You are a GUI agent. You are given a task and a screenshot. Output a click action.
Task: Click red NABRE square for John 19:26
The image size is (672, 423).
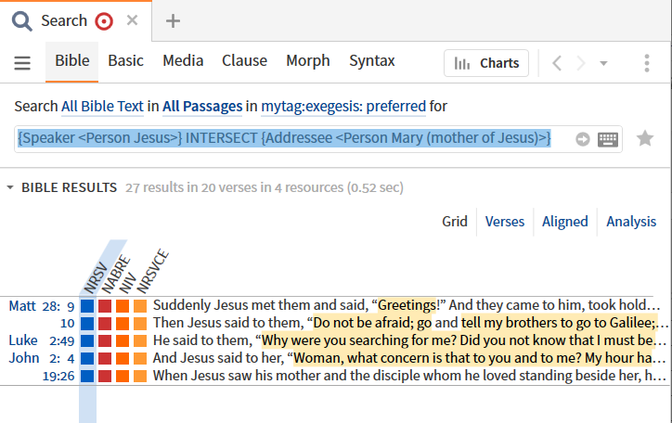click(x=105, y=377)
